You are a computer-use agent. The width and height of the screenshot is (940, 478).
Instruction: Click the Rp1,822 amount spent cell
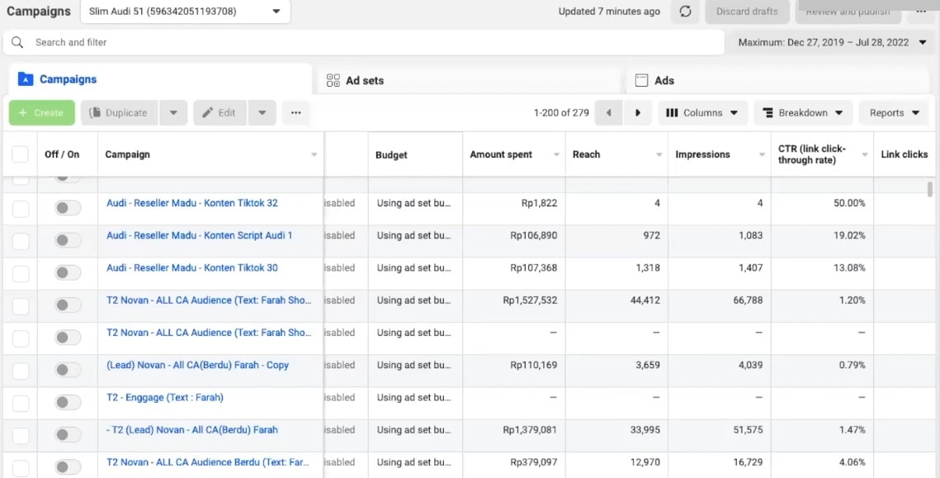pyautogui.click(x=539, y=203)
